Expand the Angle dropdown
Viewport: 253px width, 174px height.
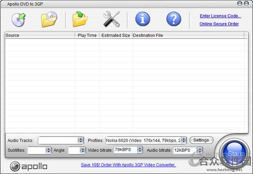point(83,150)
